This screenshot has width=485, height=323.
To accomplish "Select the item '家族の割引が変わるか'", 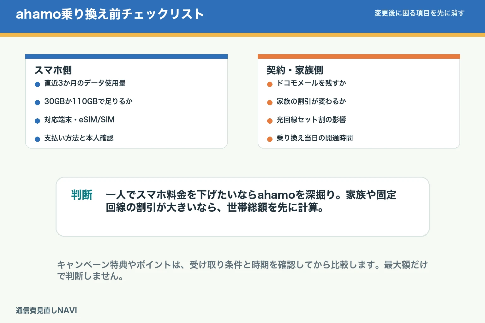I will point(311,101).
